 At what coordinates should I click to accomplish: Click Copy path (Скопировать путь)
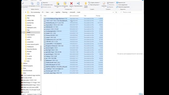point(47,5)
